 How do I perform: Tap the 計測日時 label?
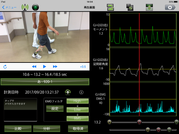pos(11,92)
